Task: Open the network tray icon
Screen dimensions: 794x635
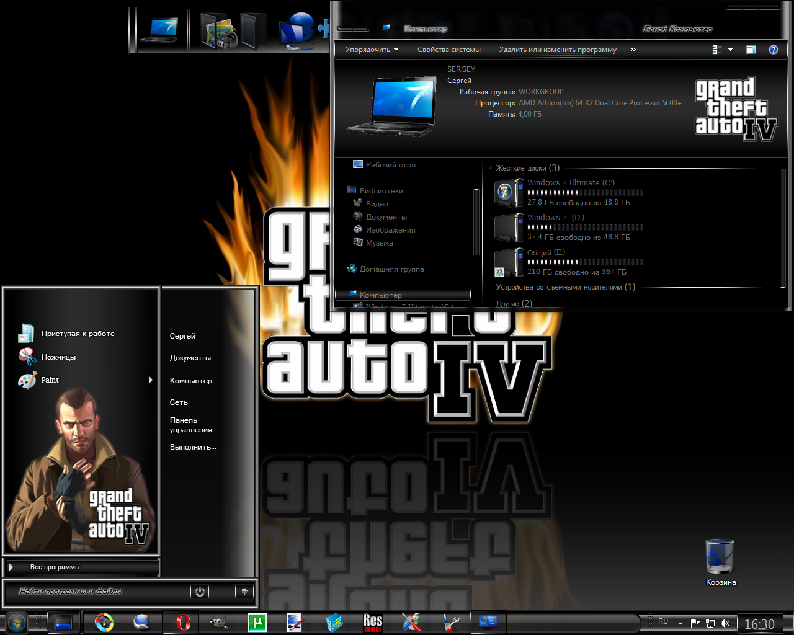Action: point(710,623)
